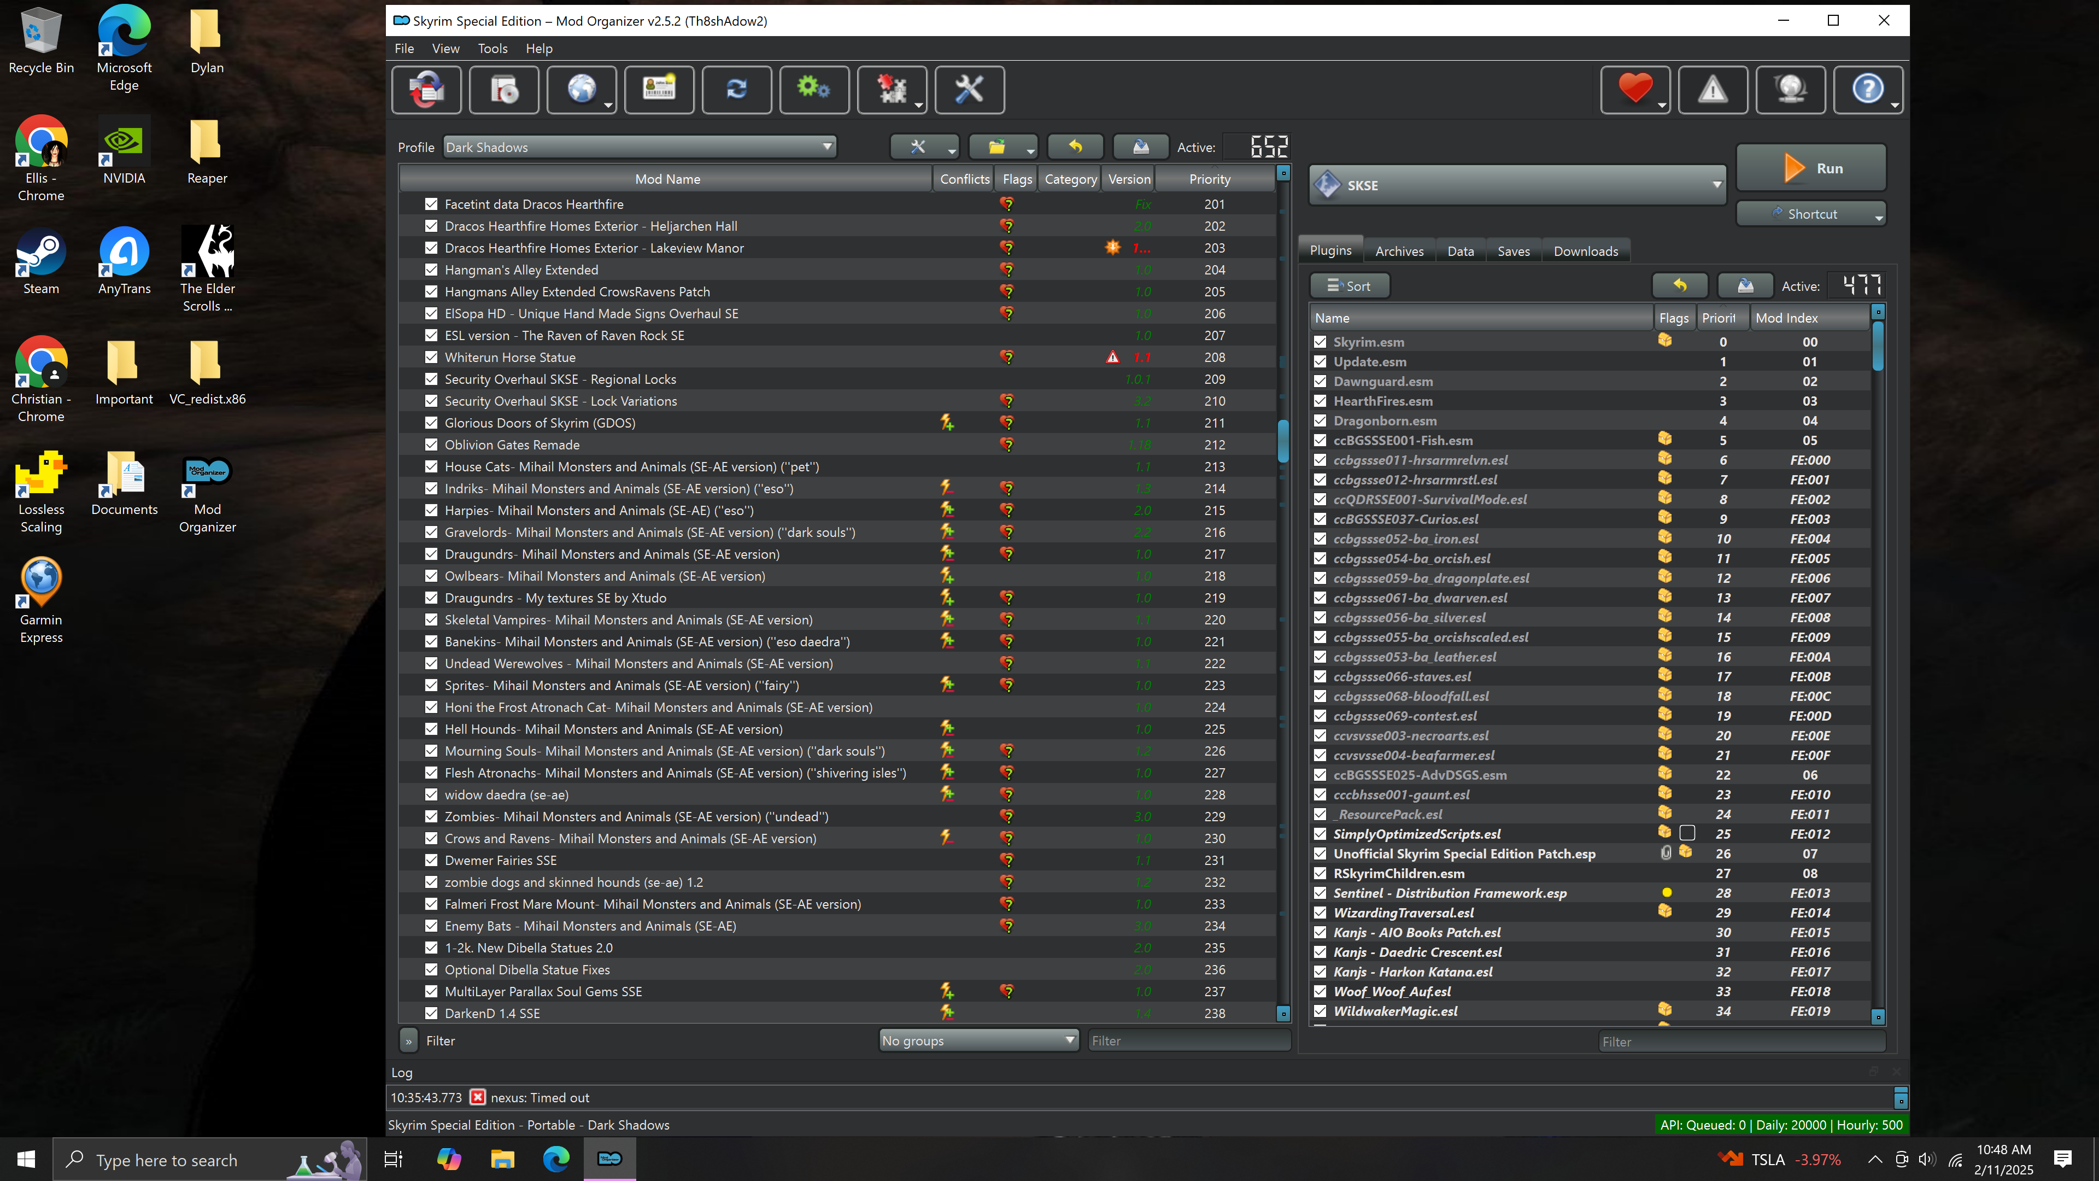
Task: Open the executables gears icon
Action: [814, 90]
